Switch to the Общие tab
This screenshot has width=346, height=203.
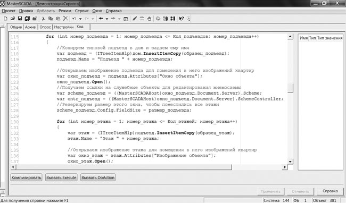coord(16,27)
